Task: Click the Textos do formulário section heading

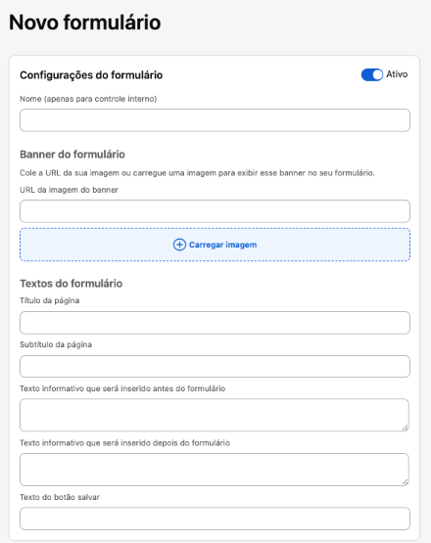Action: tap(72, 284)
